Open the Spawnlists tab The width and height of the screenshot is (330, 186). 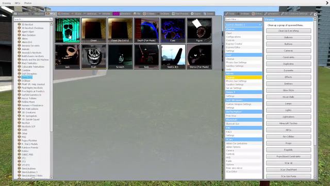click(21, 14)
